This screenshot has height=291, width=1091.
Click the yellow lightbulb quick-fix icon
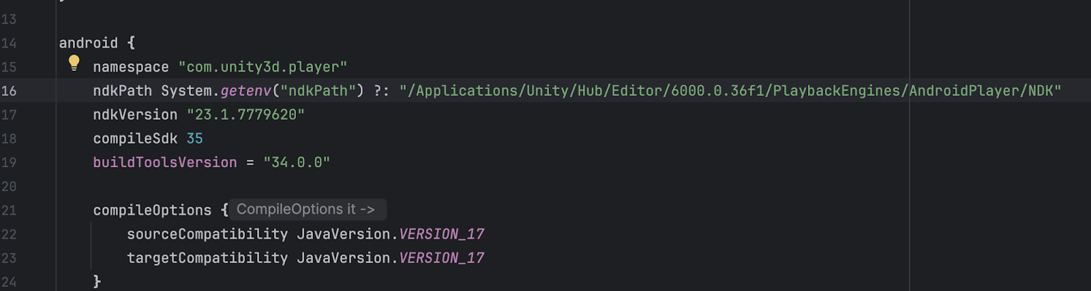[x=74, y=63]
